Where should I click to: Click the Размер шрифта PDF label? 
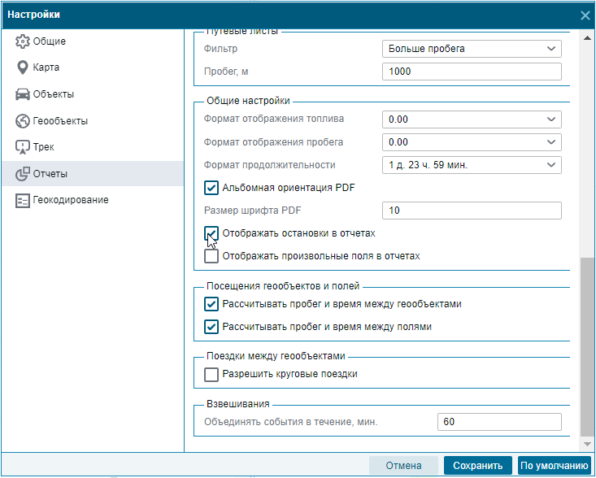pos(252,211)
